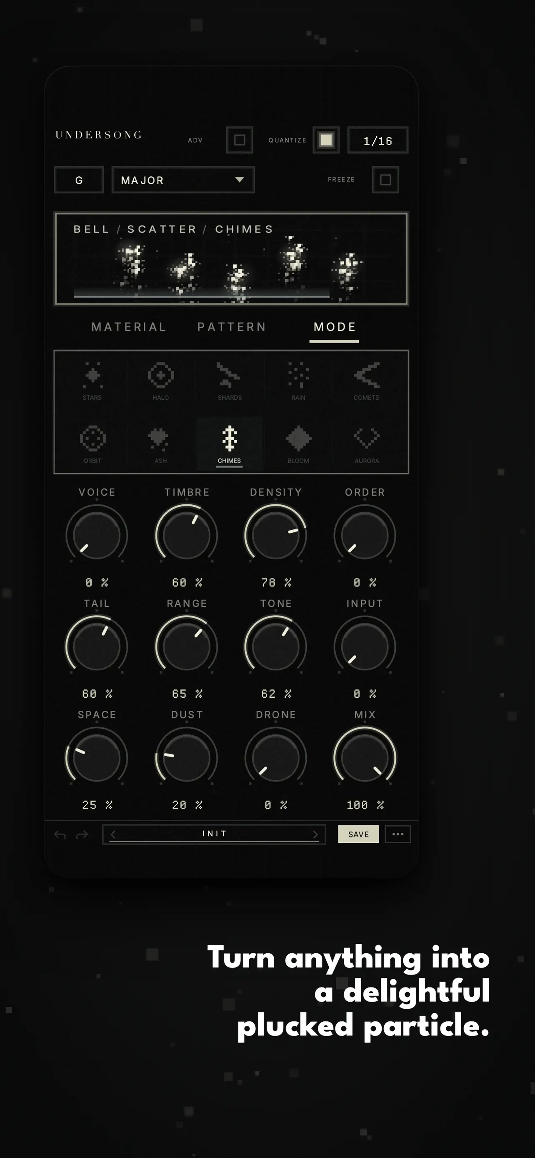
Task: Click the Tail knob
Action: click(x=97, y=647)
